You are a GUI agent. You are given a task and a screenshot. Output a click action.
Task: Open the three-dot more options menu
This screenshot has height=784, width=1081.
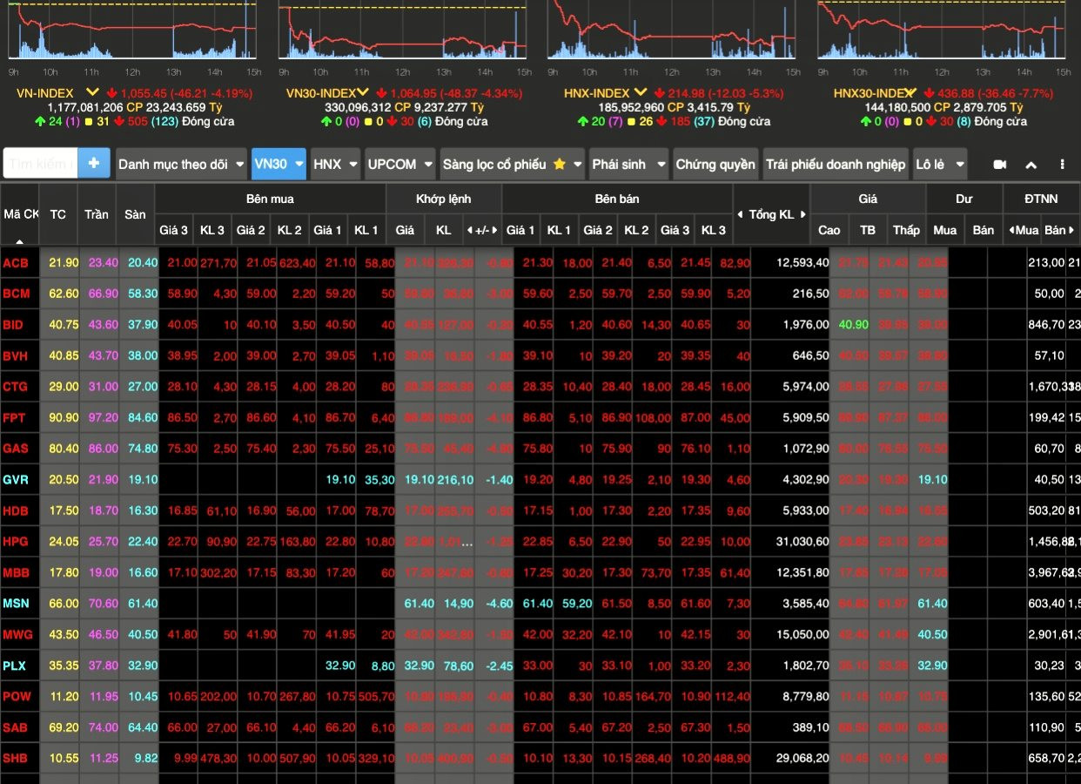tap(1062, 165)
